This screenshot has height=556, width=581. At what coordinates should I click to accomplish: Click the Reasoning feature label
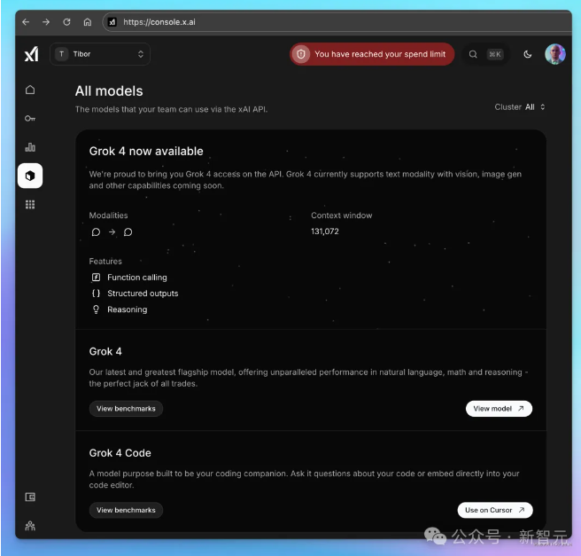coord(128,309)
